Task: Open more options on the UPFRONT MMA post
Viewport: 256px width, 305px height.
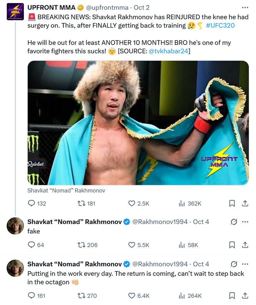Action: coord(245,7)
